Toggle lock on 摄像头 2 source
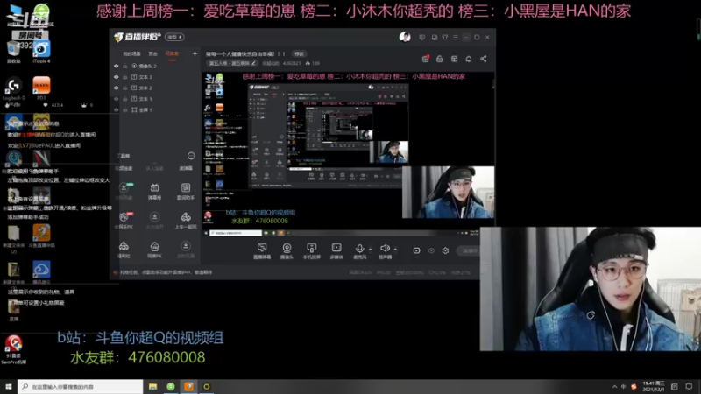The image size is (701, 394). tap(125, 67)
